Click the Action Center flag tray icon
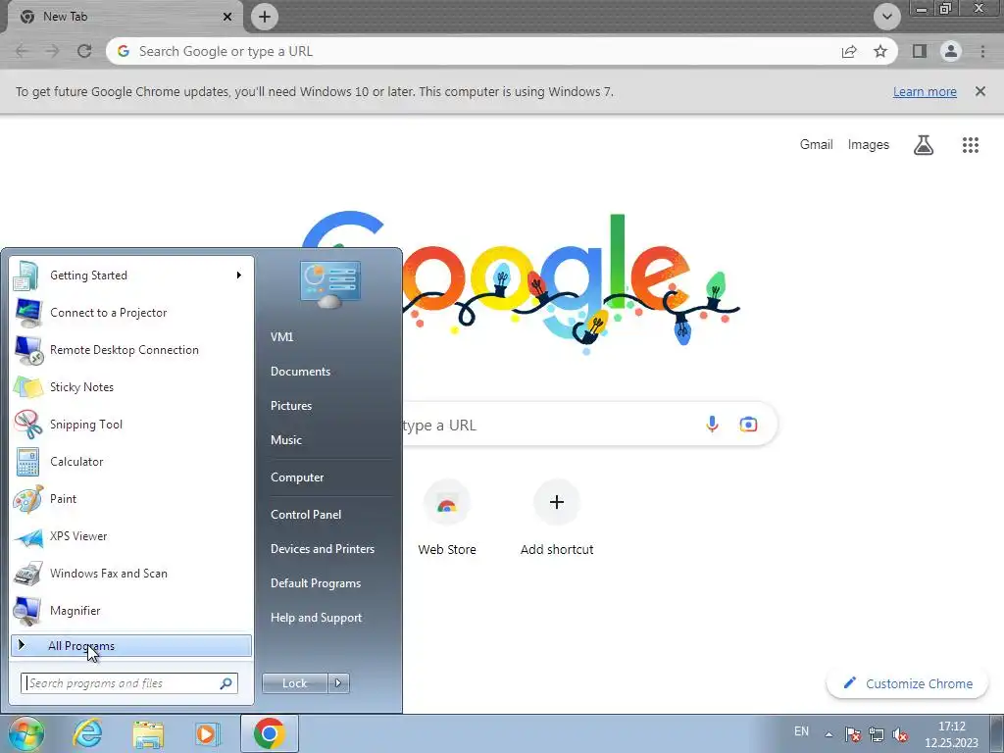 pos(852,734)
